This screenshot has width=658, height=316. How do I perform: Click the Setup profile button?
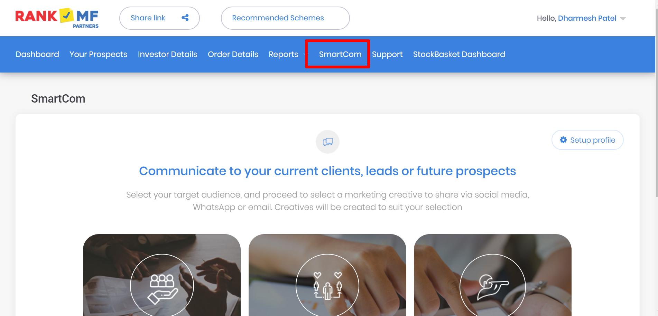pyautogui.click(x=587, y=140)
